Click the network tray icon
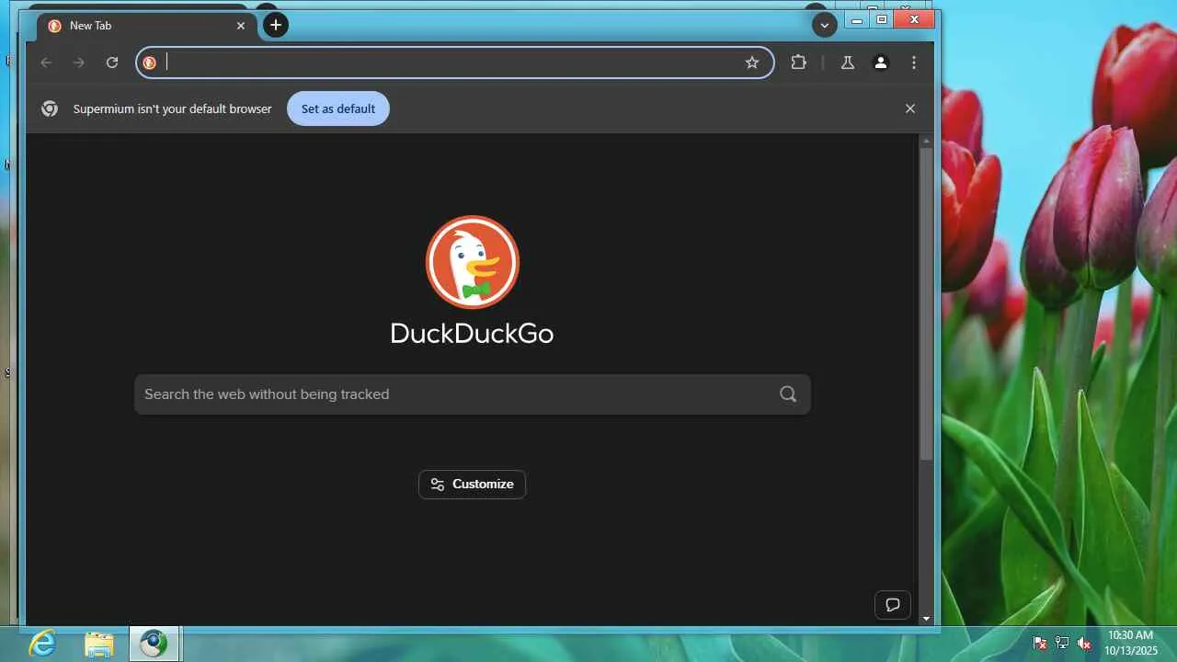 click(1062, 644)
